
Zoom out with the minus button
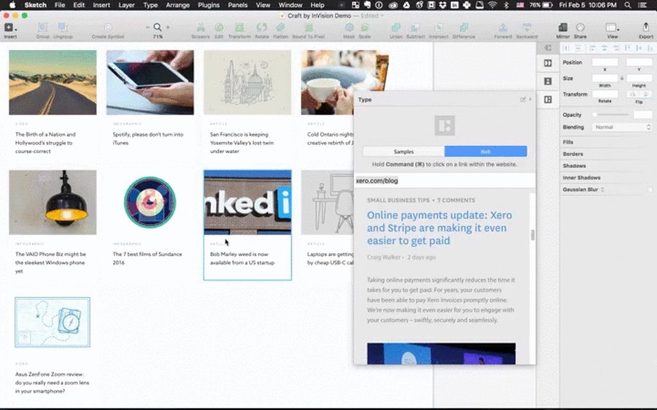click(148, 27)
